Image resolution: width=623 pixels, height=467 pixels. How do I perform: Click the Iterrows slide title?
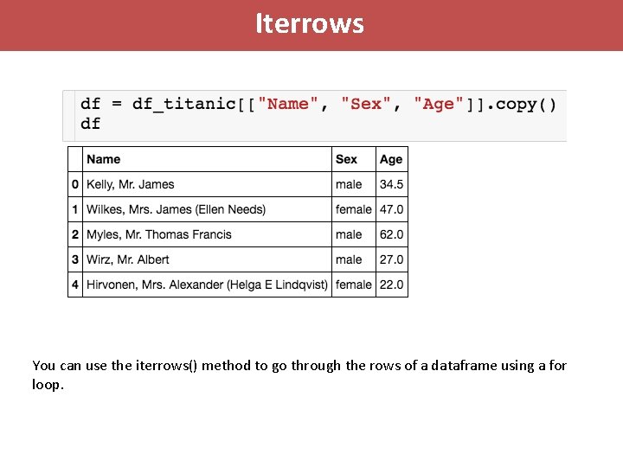[310, 23]
